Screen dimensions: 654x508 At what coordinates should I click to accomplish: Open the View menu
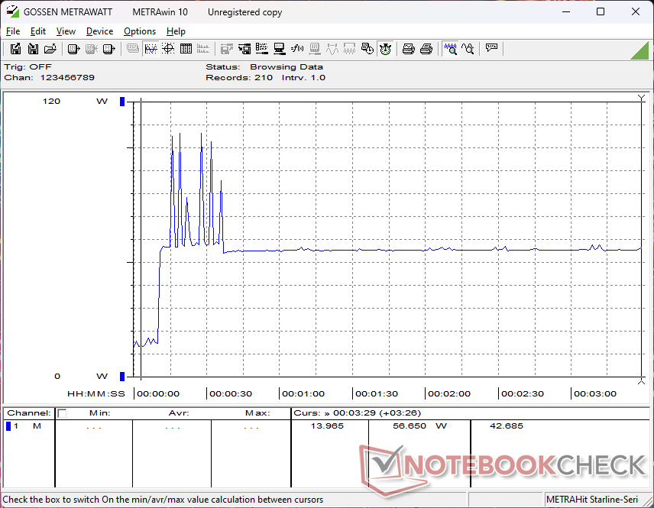(x=66, y=31)
